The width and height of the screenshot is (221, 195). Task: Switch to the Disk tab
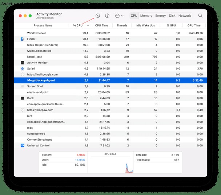[172, 16]
